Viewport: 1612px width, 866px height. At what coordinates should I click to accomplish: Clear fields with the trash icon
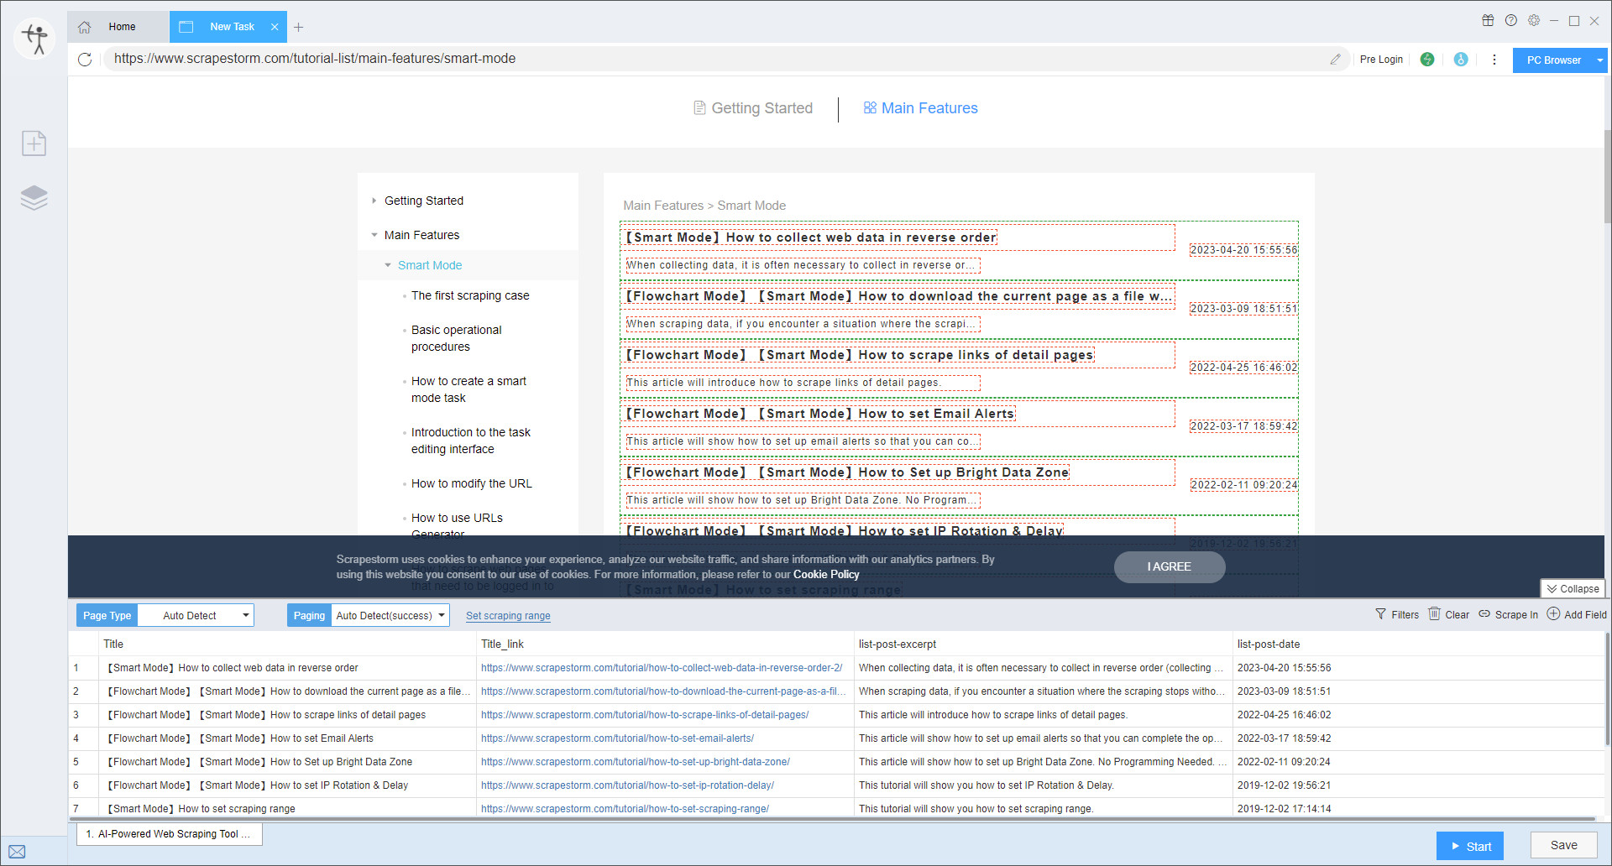click(x=1435, y=614)
